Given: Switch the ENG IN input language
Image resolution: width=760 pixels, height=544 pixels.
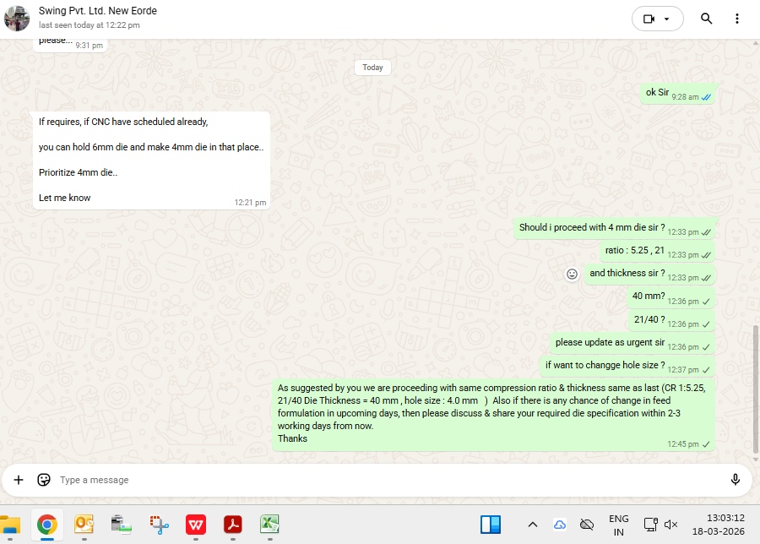Looking at the screenshot, I should click(x=618, y=525).
